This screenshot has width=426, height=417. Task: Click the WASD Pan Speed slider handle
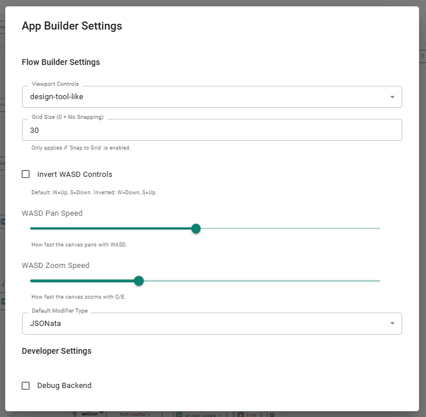pos(196,229)
